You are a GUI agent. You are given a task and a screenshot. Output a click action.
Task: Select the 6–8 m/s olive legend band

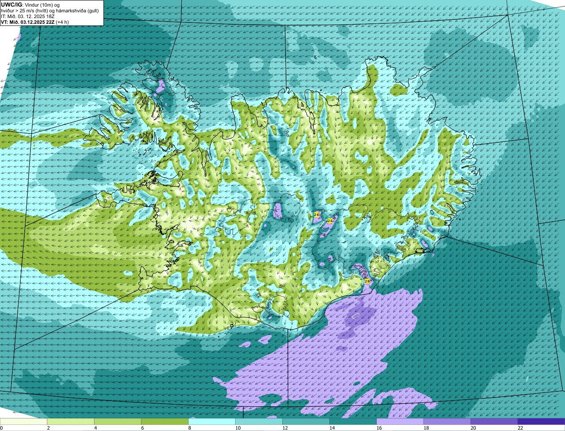[x=165, y=421]
